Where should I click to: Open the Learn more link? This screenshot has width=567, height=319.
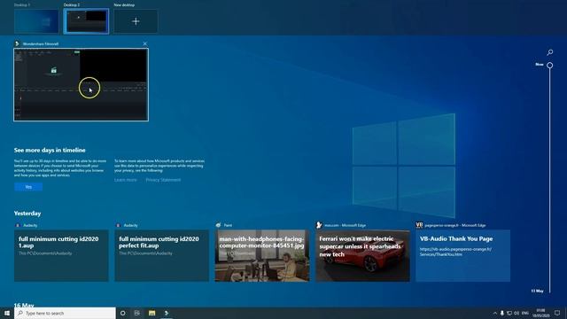click(126, 180)
